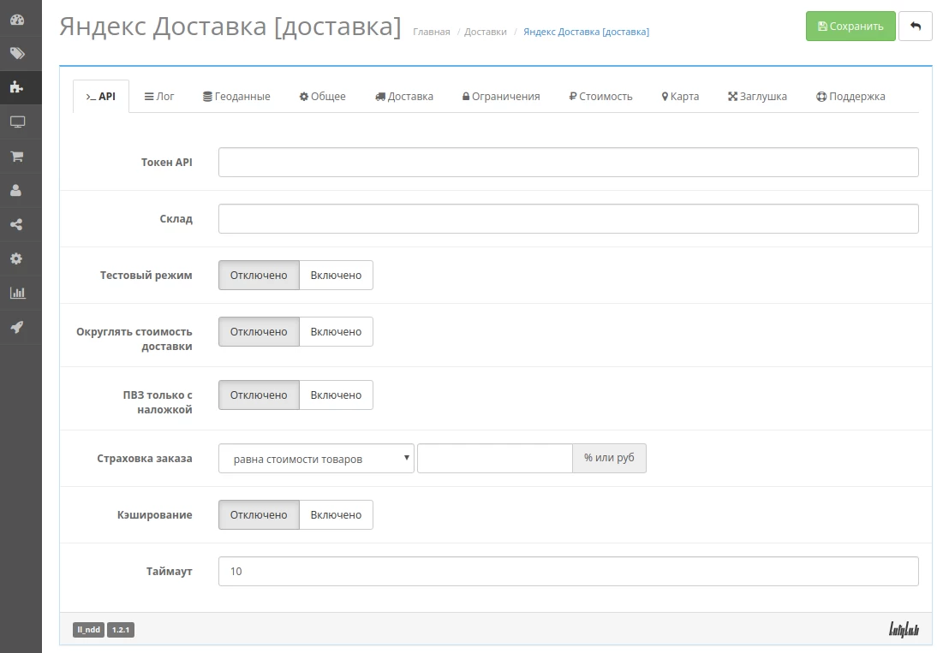Click the 1.2.1 version badge
Viewport: 937px width, 653px height.
coord(121,630)
